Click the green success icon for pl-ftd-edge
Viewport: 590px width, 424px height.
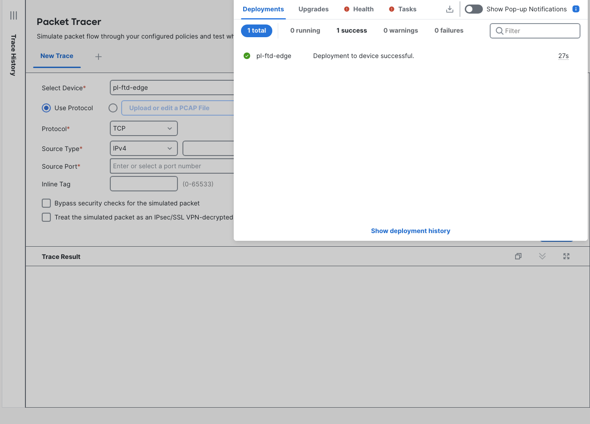coord(247,56)
